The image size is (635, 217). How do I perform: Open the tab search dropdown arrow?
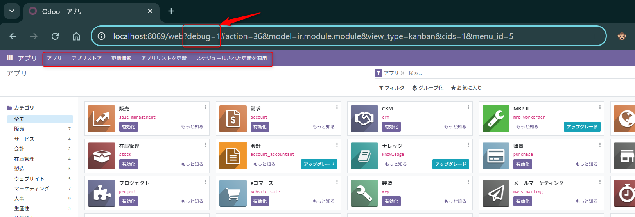12,11
